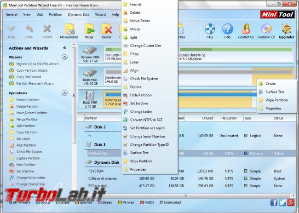
Task: Click the MiniTool logo
Action: [277, 15]
